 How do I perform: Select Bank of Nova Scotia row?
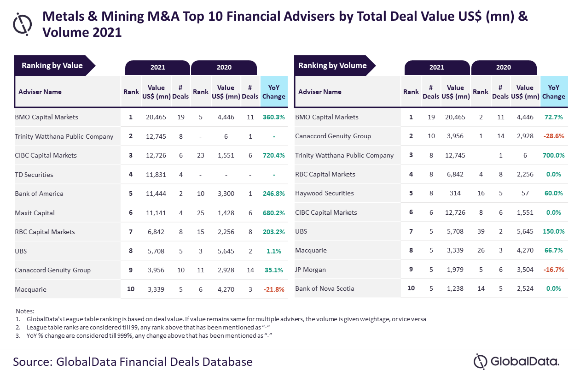pos(431,288)
